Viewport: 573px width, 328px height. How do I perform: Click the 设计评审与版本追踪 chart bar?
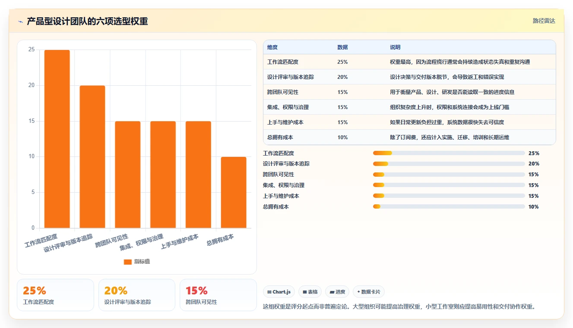tap(92, 157)
